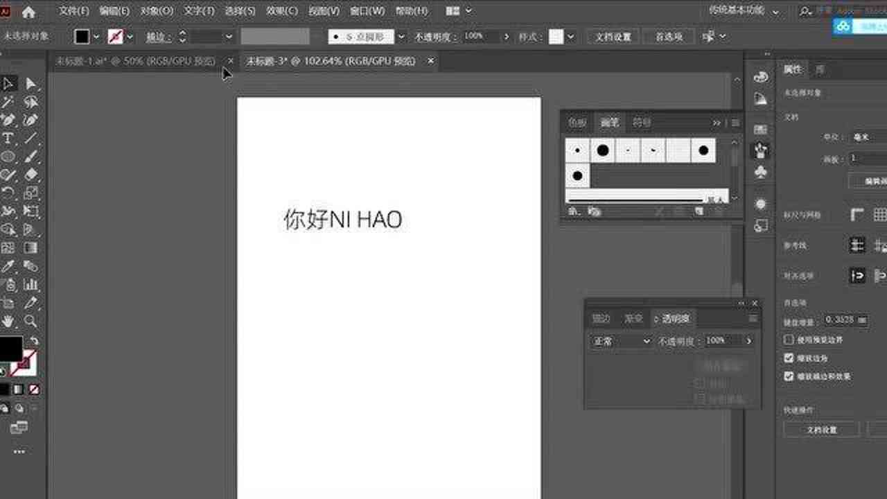Screen dimensions: 887x499
Task: Open the 效果(C) menu
Action: tap(282, 11)
